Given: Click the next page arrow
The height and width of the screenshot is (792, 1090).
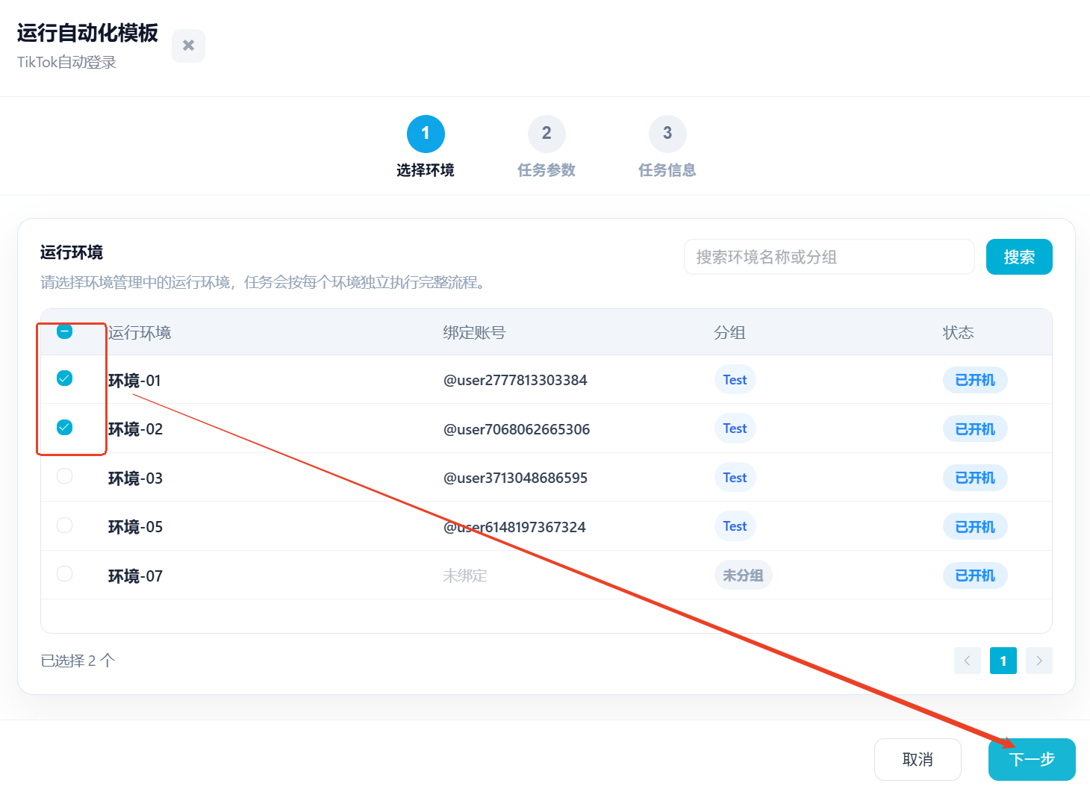Looking at the screenshot, I should tap(1039, 661).
